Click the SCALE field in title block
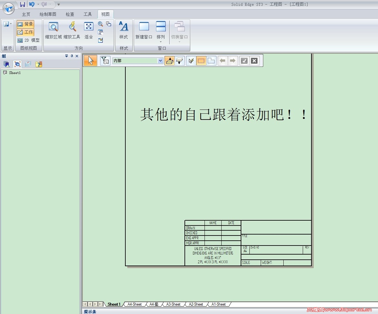The width and height of the screenshot is (378, 314). point(251,262)
